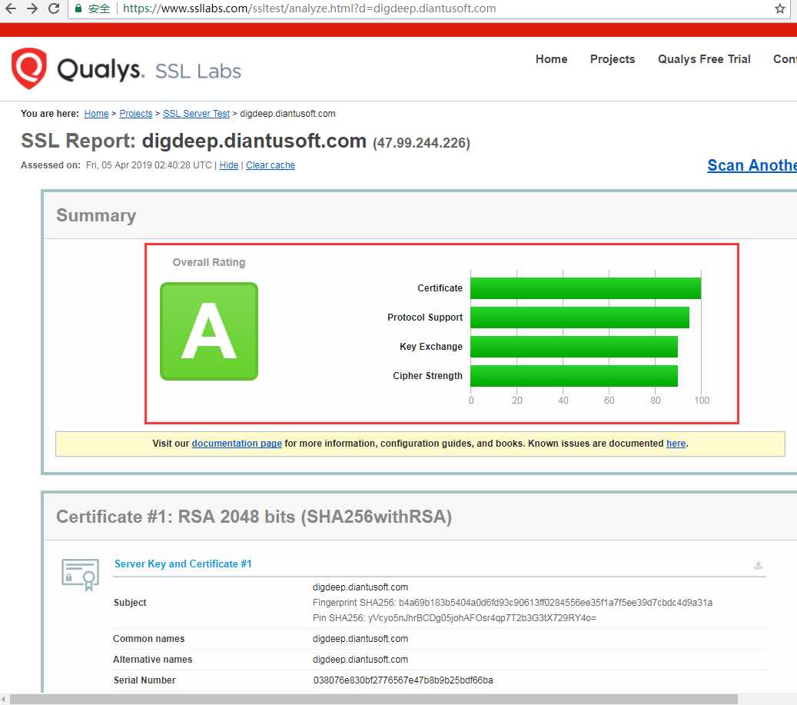Screen dimensions: 797x705
Task: Go forward with the browser forward arrow
Action: 32,8
